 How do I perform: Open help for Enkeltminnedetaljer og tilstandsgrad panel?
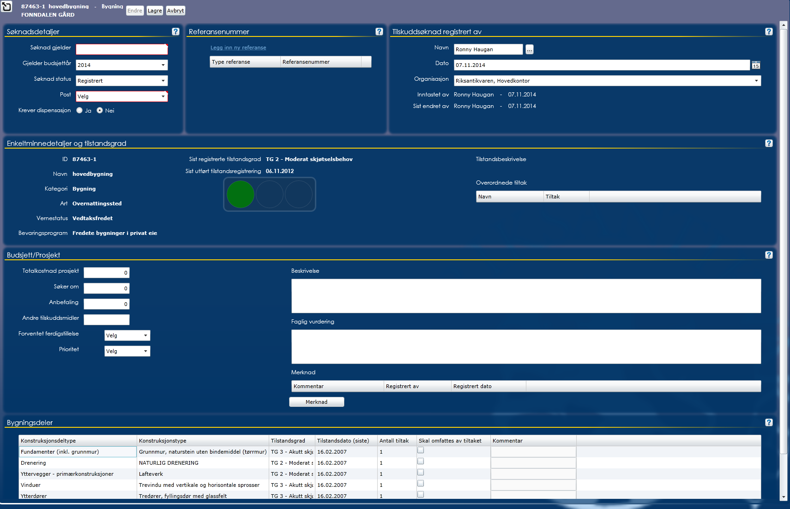769,143
